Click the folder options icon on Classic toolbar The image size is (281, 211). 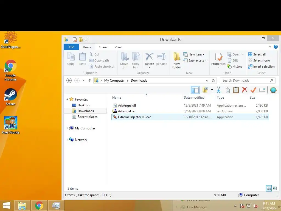pyautogui.click(x=205, y=90)
